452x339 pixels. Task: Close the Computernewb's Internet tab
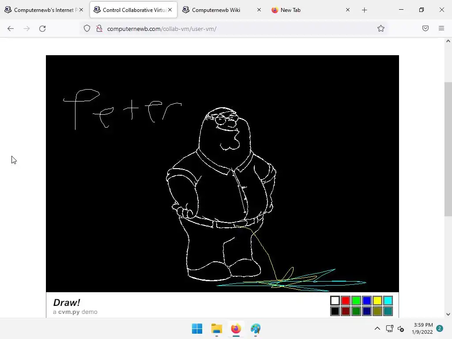(x=81, y=10)
